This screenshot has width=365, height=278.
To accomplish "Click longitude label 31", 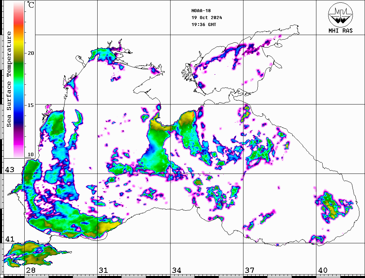I will coord(103,270).
